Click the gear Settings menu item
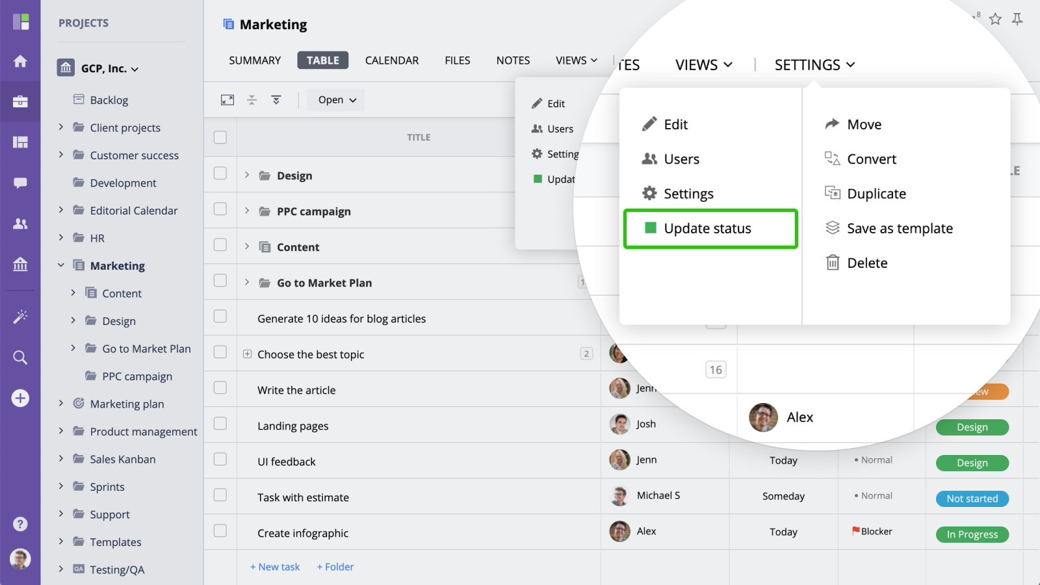The image size is (1040, 585). click(x=678, y=194)
